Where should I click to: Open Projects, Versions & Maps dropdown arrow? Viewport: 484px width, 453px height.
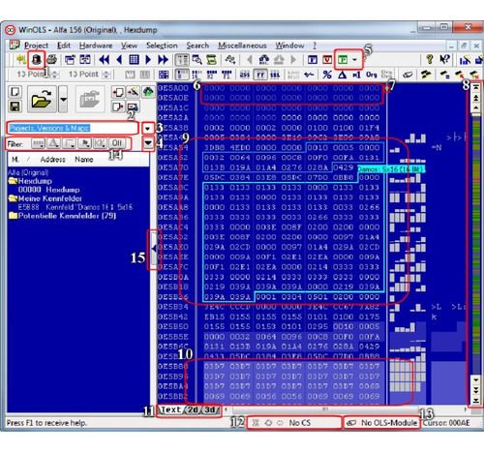(148, 129)
